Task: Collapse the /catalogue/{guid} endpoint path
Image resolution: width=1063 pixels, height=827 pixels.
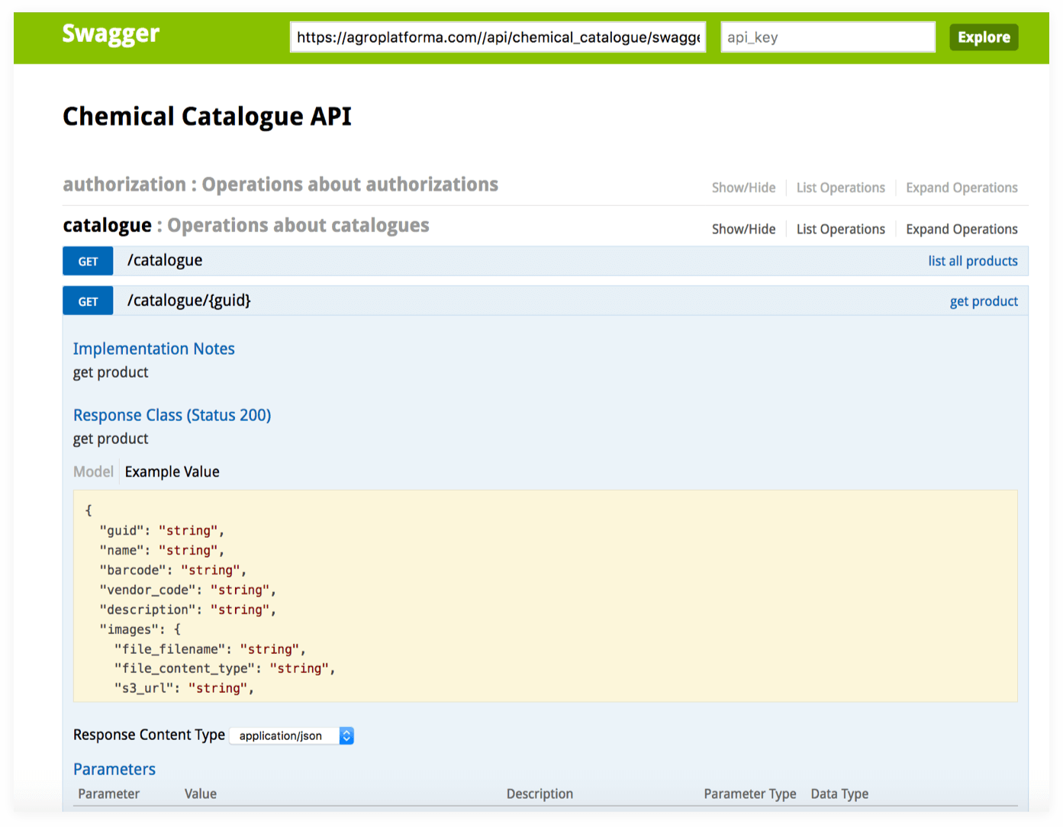Action: [x=188, y=301]
